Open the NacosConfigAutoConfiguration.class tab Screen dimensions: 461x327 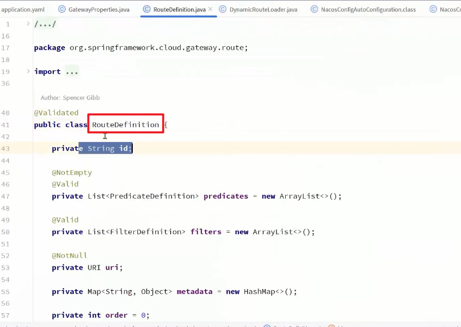(368, 9)
